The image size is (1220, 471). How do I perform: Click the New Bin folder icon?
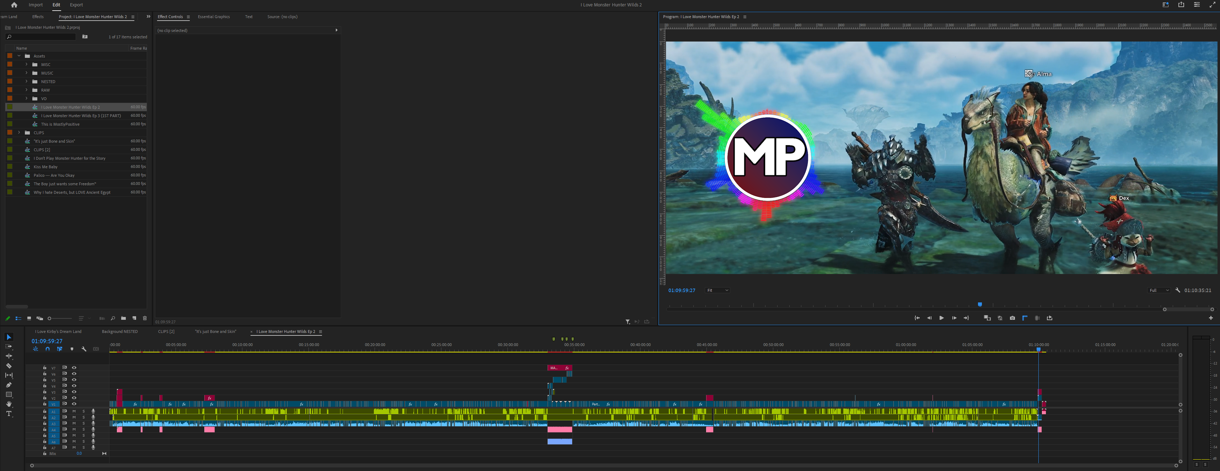pyautogui.click(x=124, y=318)
